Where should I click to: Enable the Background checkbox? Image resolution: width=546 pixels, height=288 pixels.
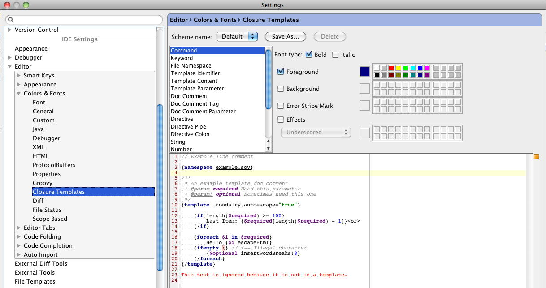[281, 89]
